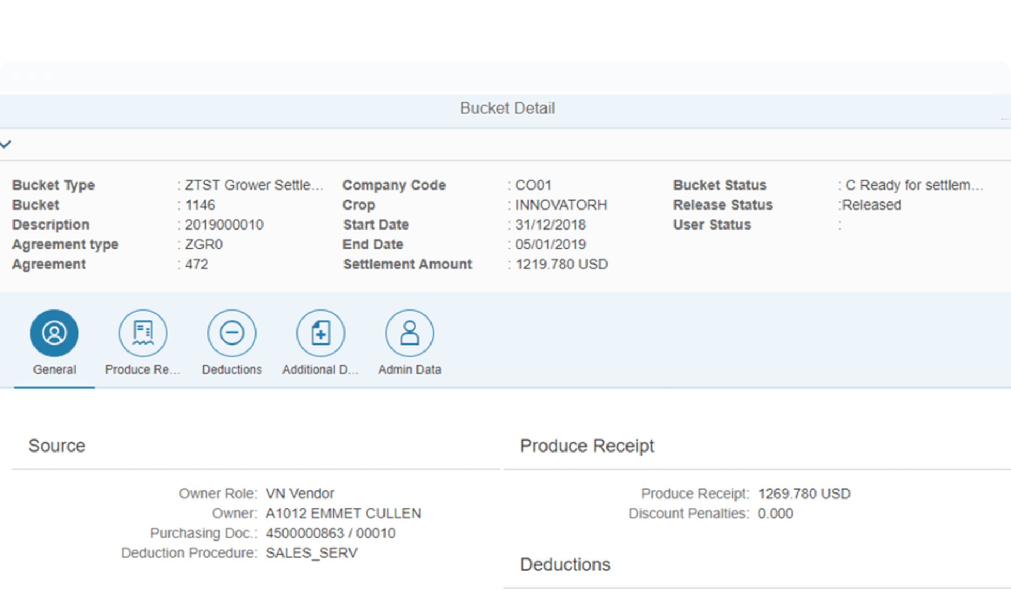Screen dimensions: 1011x594
Task: Click the Settlement Amount 1219.780 USD value
Action: point(561,264)
